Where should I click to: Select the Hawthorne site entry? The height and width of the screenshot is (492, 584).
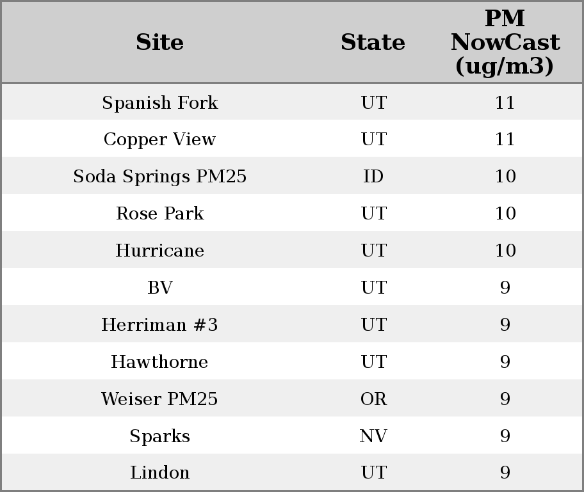click(159, 362)
